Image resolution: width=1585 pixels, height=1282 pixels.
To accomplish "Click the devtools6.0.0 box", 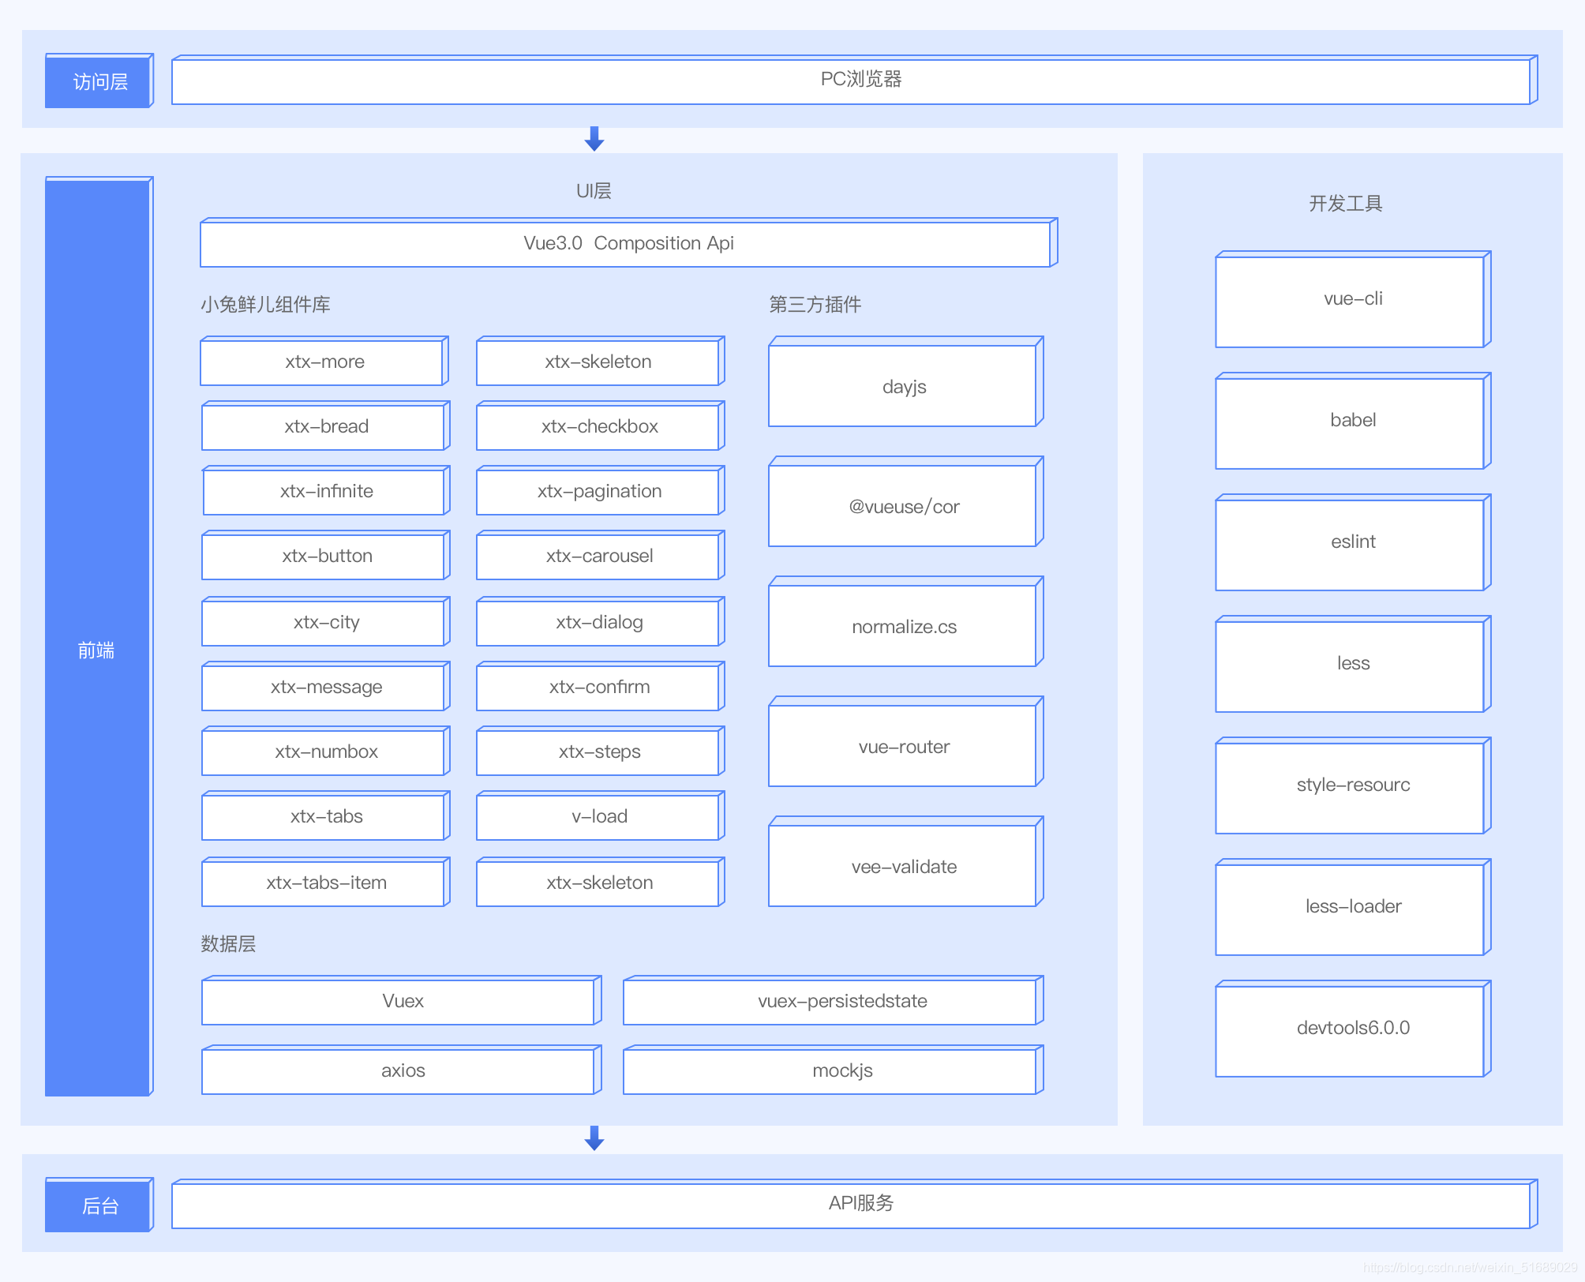I will tap(1353, 1029).
